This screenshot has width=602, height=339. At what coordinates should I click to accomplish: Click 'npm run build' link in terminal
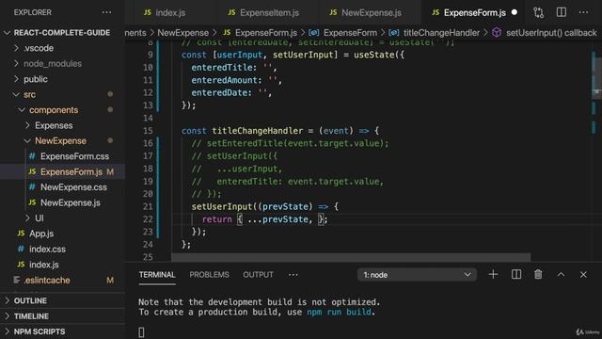click(x=340, y=312)
